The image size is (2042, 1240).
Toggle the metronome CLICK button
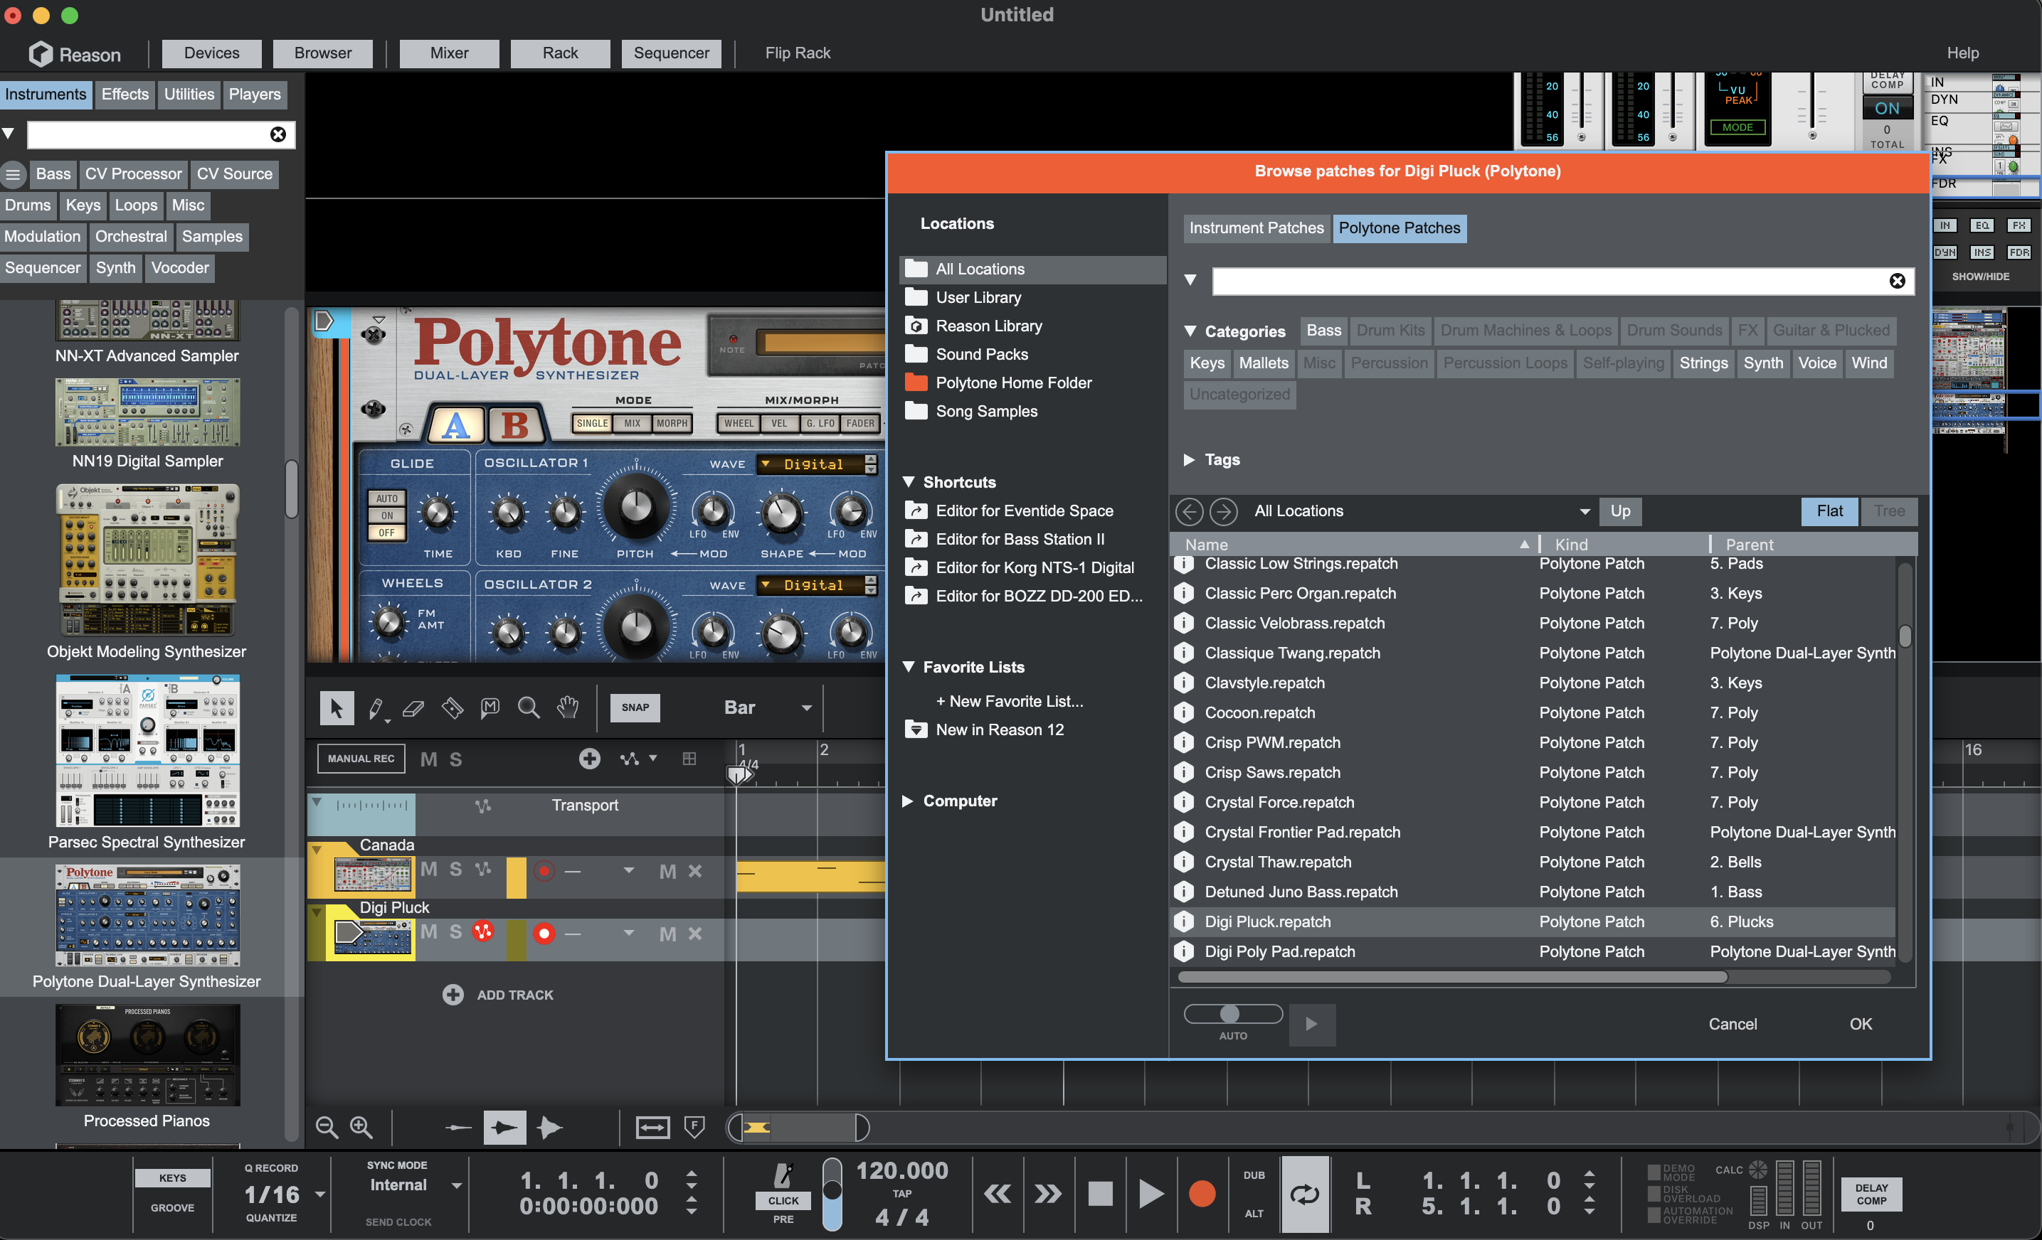click(x=783, y=1200)
